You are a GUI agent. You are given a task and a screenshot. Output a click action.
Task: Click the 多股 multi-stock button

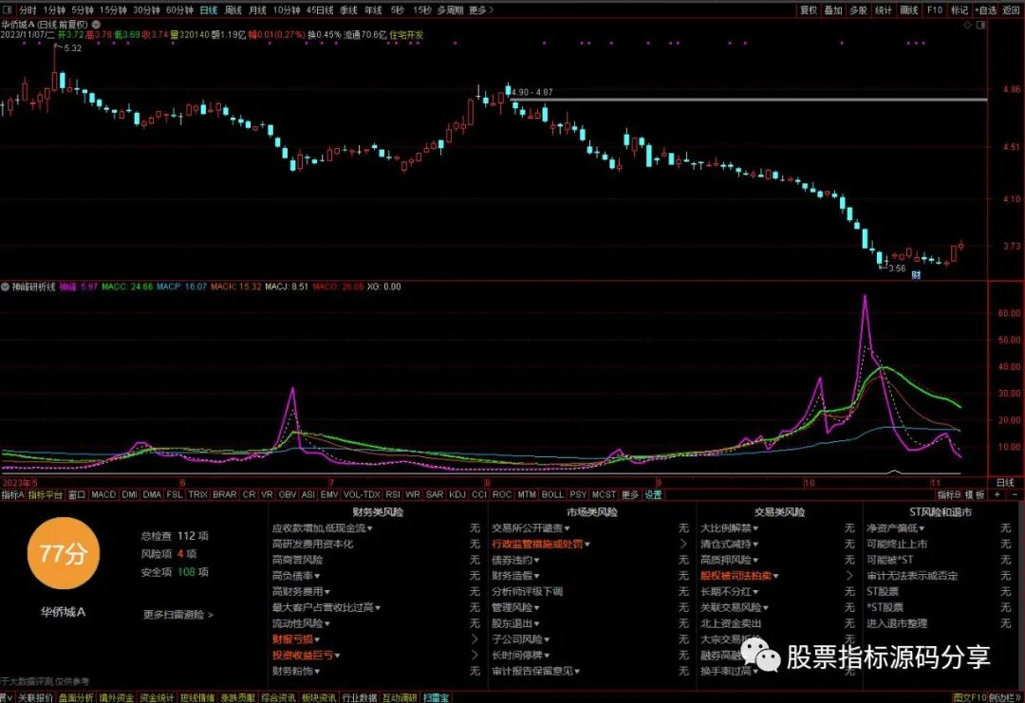coord(858,9)
